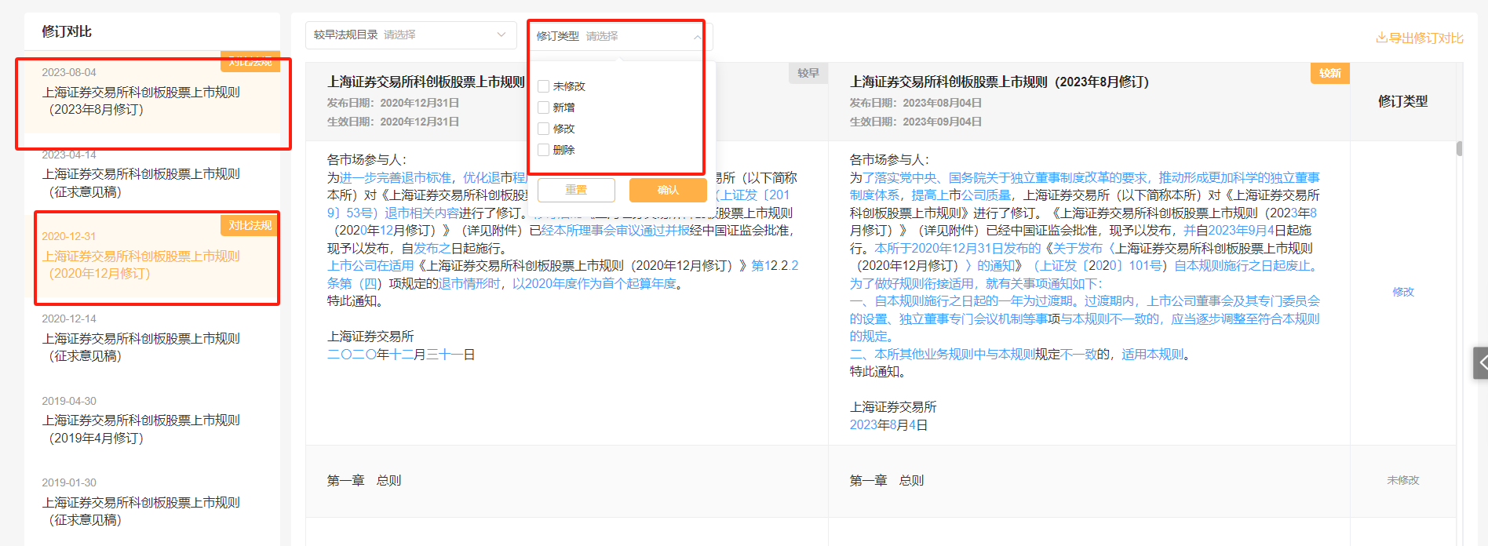Check the 删除 checkbox
Image resolution: width=1488 pixels, height=546 pixels.
pos(543,150)
